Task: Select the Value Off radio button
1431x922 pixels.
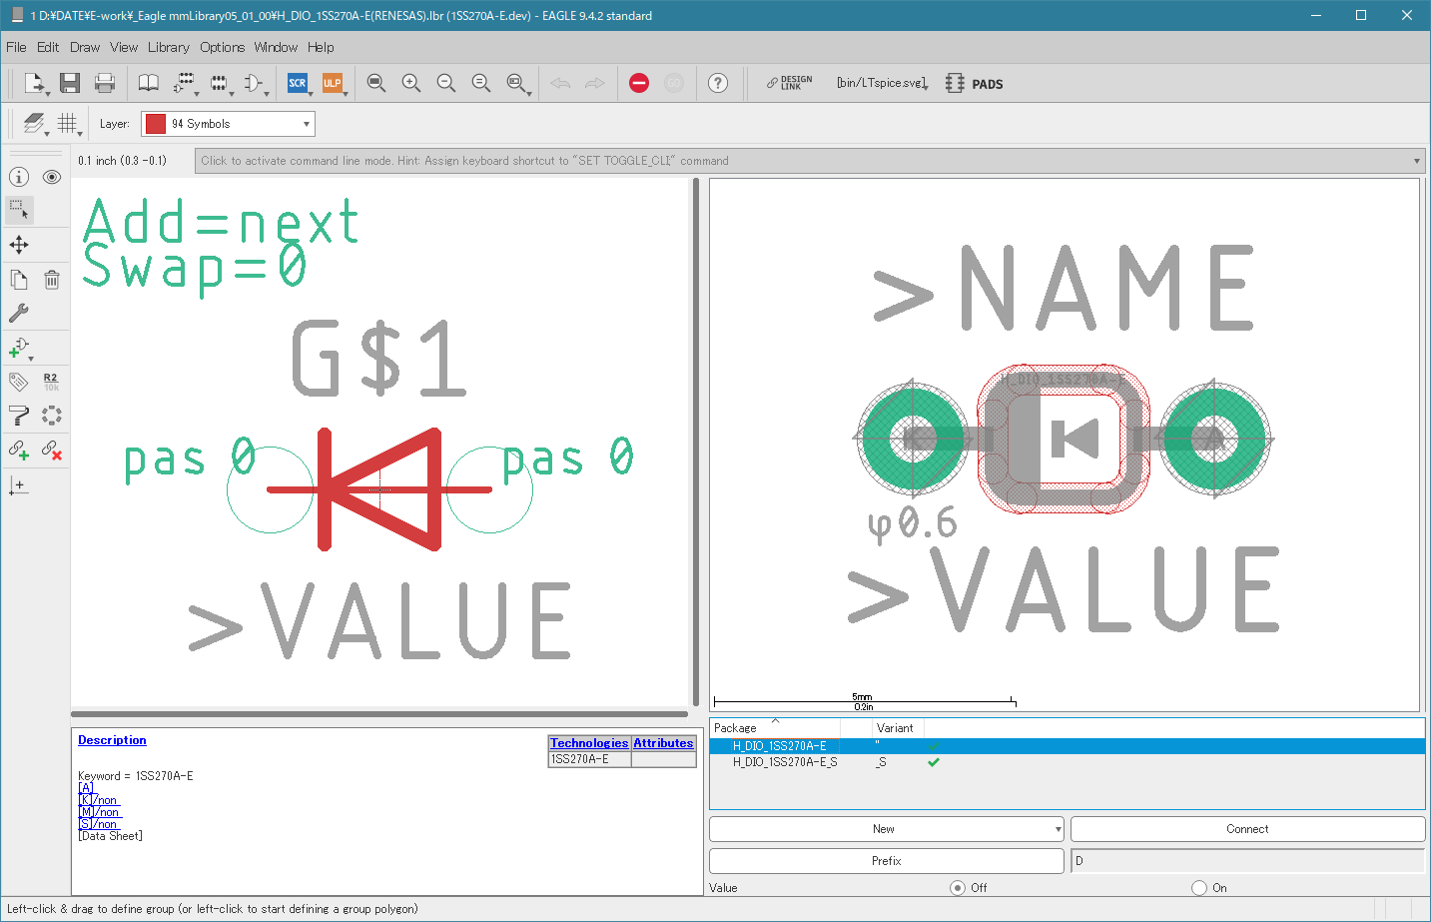Action: [x=958, y=888]
